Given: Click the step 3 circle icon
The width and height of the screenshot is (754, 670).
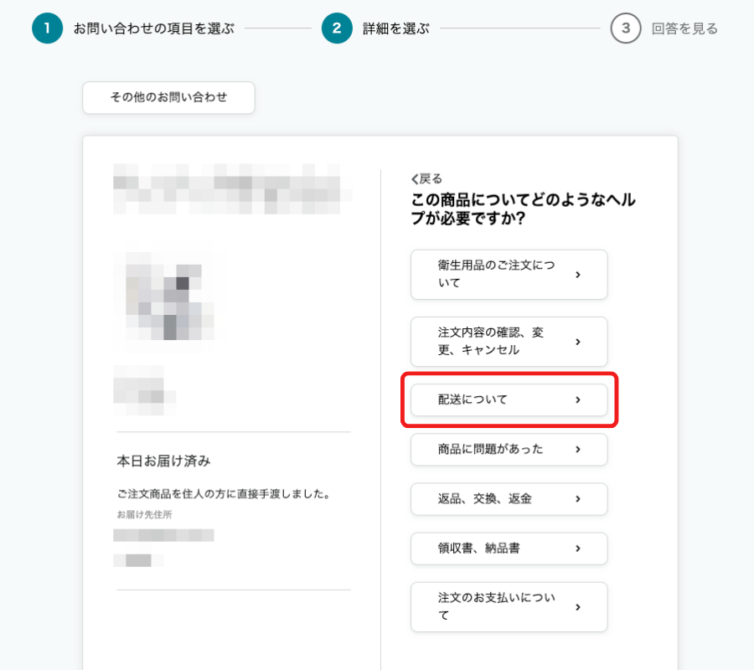Looking at the screenshot, I should (625, 28).
